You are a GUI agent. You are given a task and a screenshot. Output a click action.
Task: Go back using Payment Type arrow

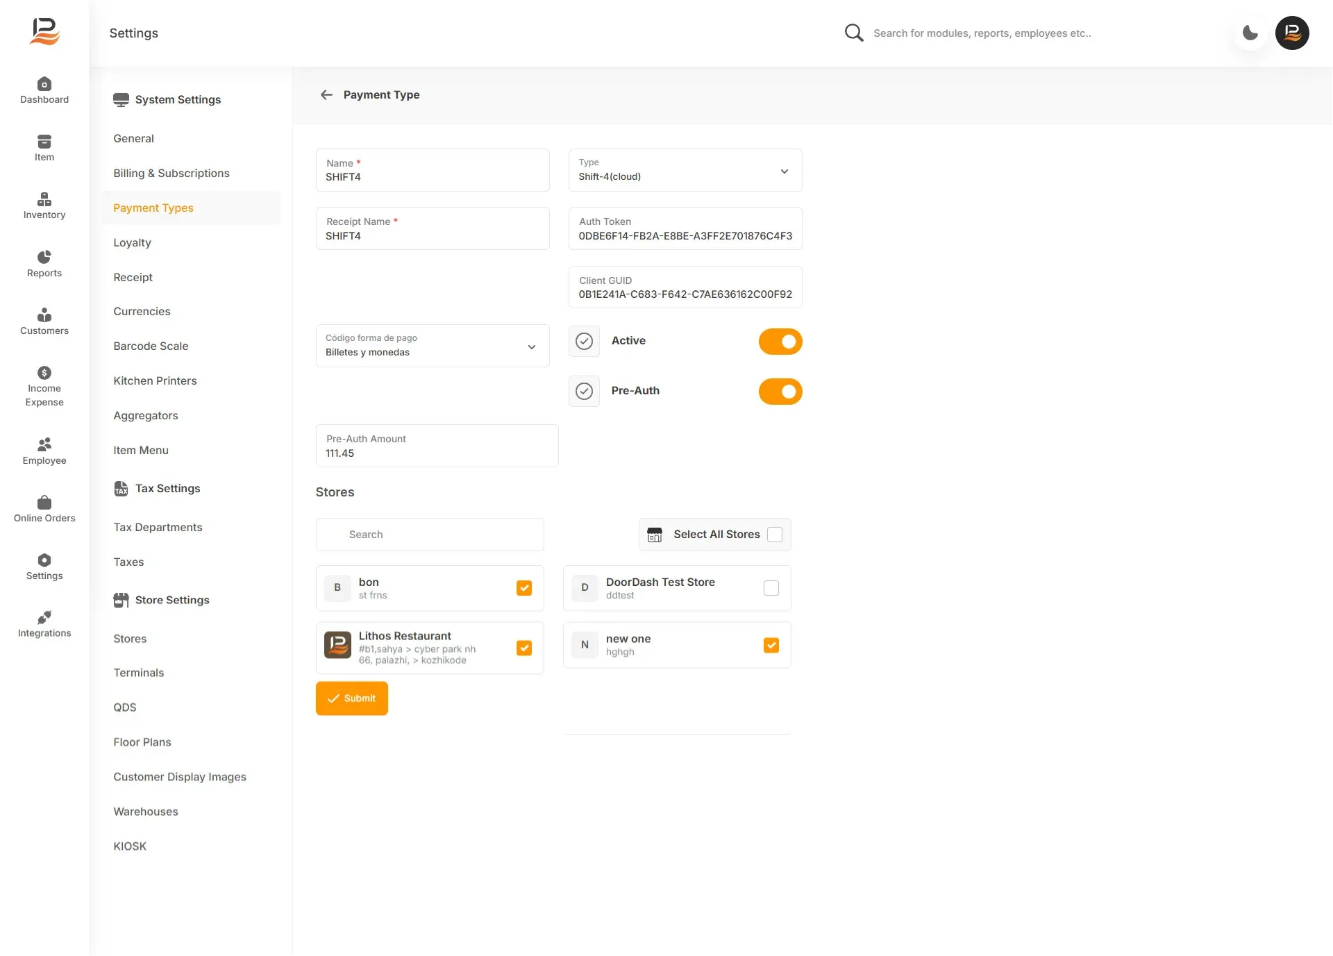(326, 94)
